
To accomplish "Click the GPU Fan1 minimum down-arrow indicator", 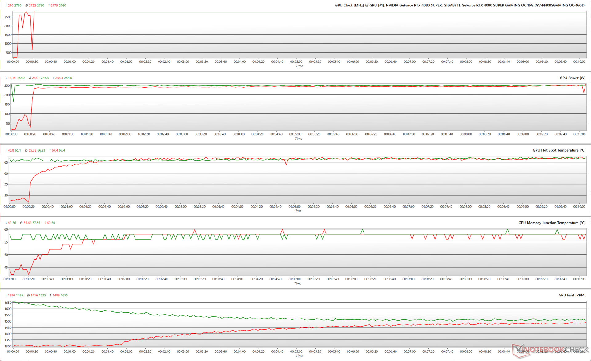I will 6,295.
